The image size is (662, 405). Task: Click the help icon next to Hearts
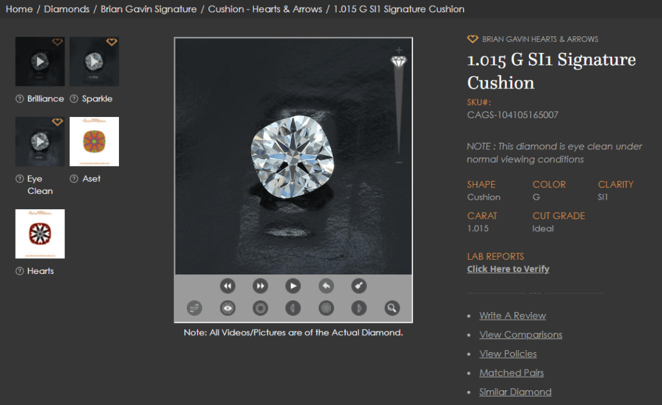click(19, 271)
